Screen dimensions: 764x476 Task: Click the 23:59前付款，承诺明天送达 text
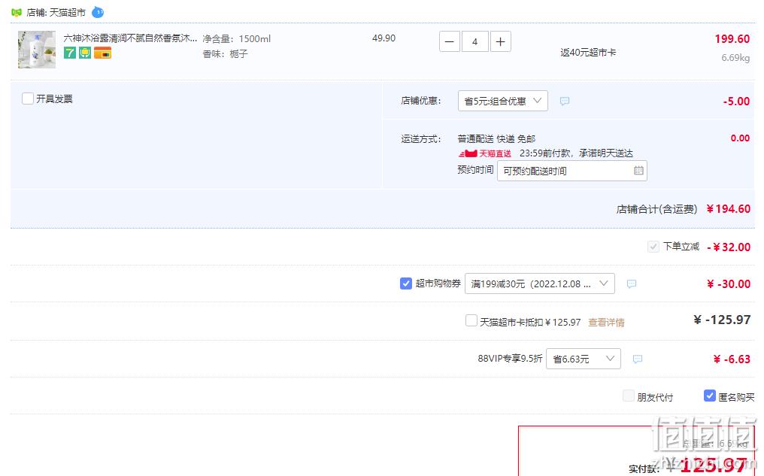[x=577, y=153]
